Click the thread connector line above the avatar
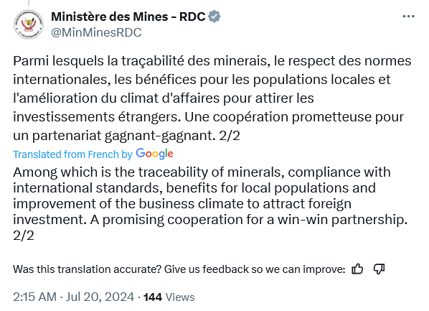Image resolution: width=429 pixels, height=311 pixels. click(x=29, y=3)
